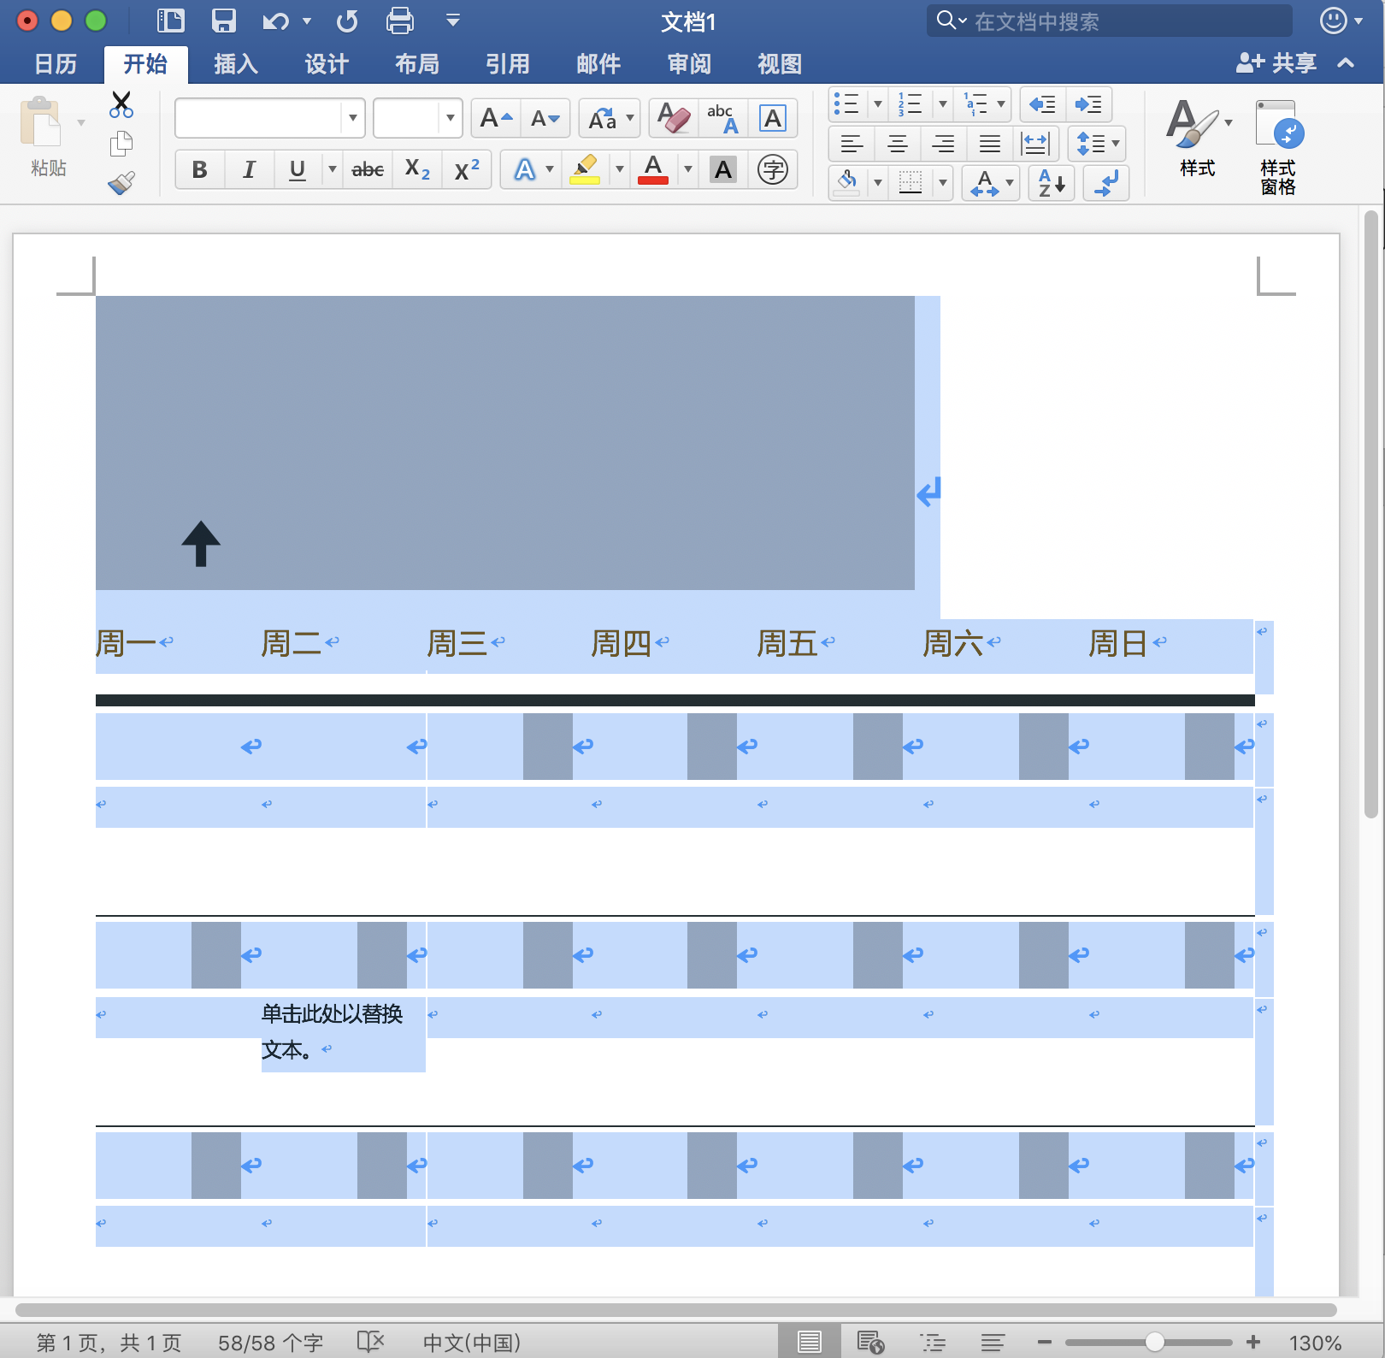The width and height of the screenshot is (1385, 1358).
Task: Expand the font color arrow
Action: click(x=687, y=169)
